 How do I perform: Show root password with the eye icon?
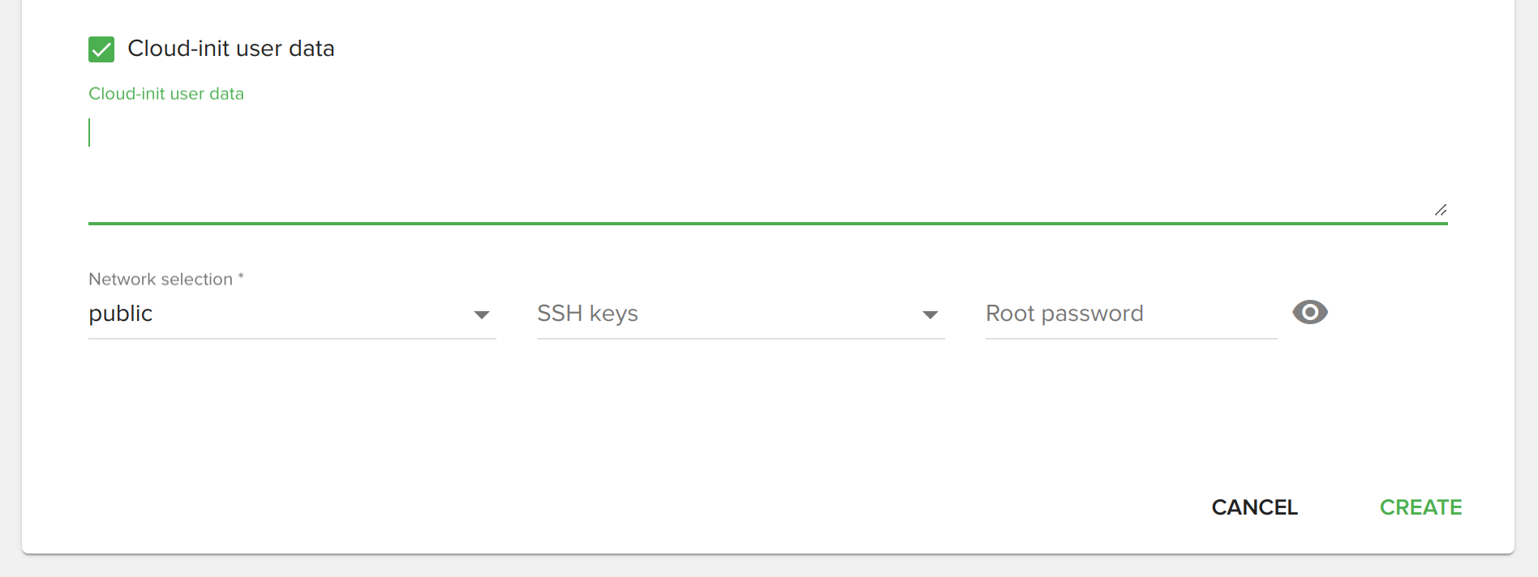(x=1310, y=313)
